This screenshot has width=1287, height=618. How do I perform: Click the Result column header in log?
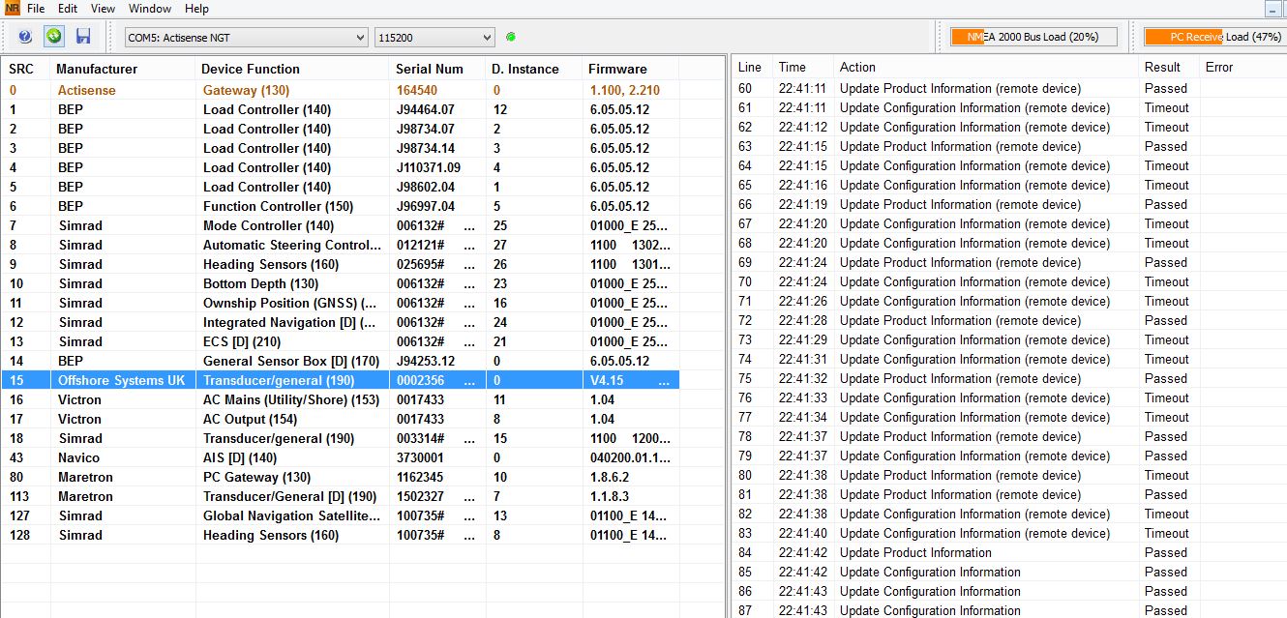[1162, 67]
